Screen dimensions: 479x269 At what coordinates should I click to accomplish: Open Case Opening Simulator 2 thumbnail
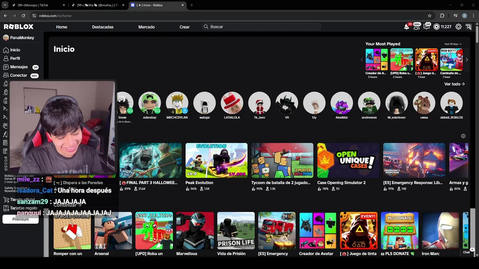(348, 160)
